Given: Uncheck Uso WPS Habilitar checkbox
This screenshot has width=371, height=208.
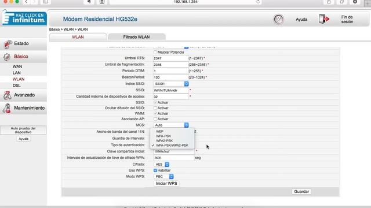Looking at the screenshot, I should (155, 170).
